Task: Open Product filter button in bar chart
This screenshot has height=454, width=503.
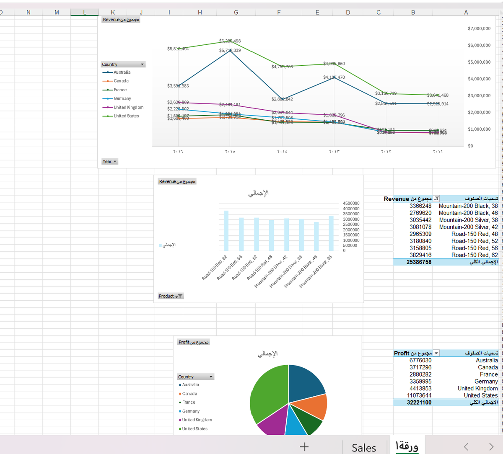Action: 171,296
